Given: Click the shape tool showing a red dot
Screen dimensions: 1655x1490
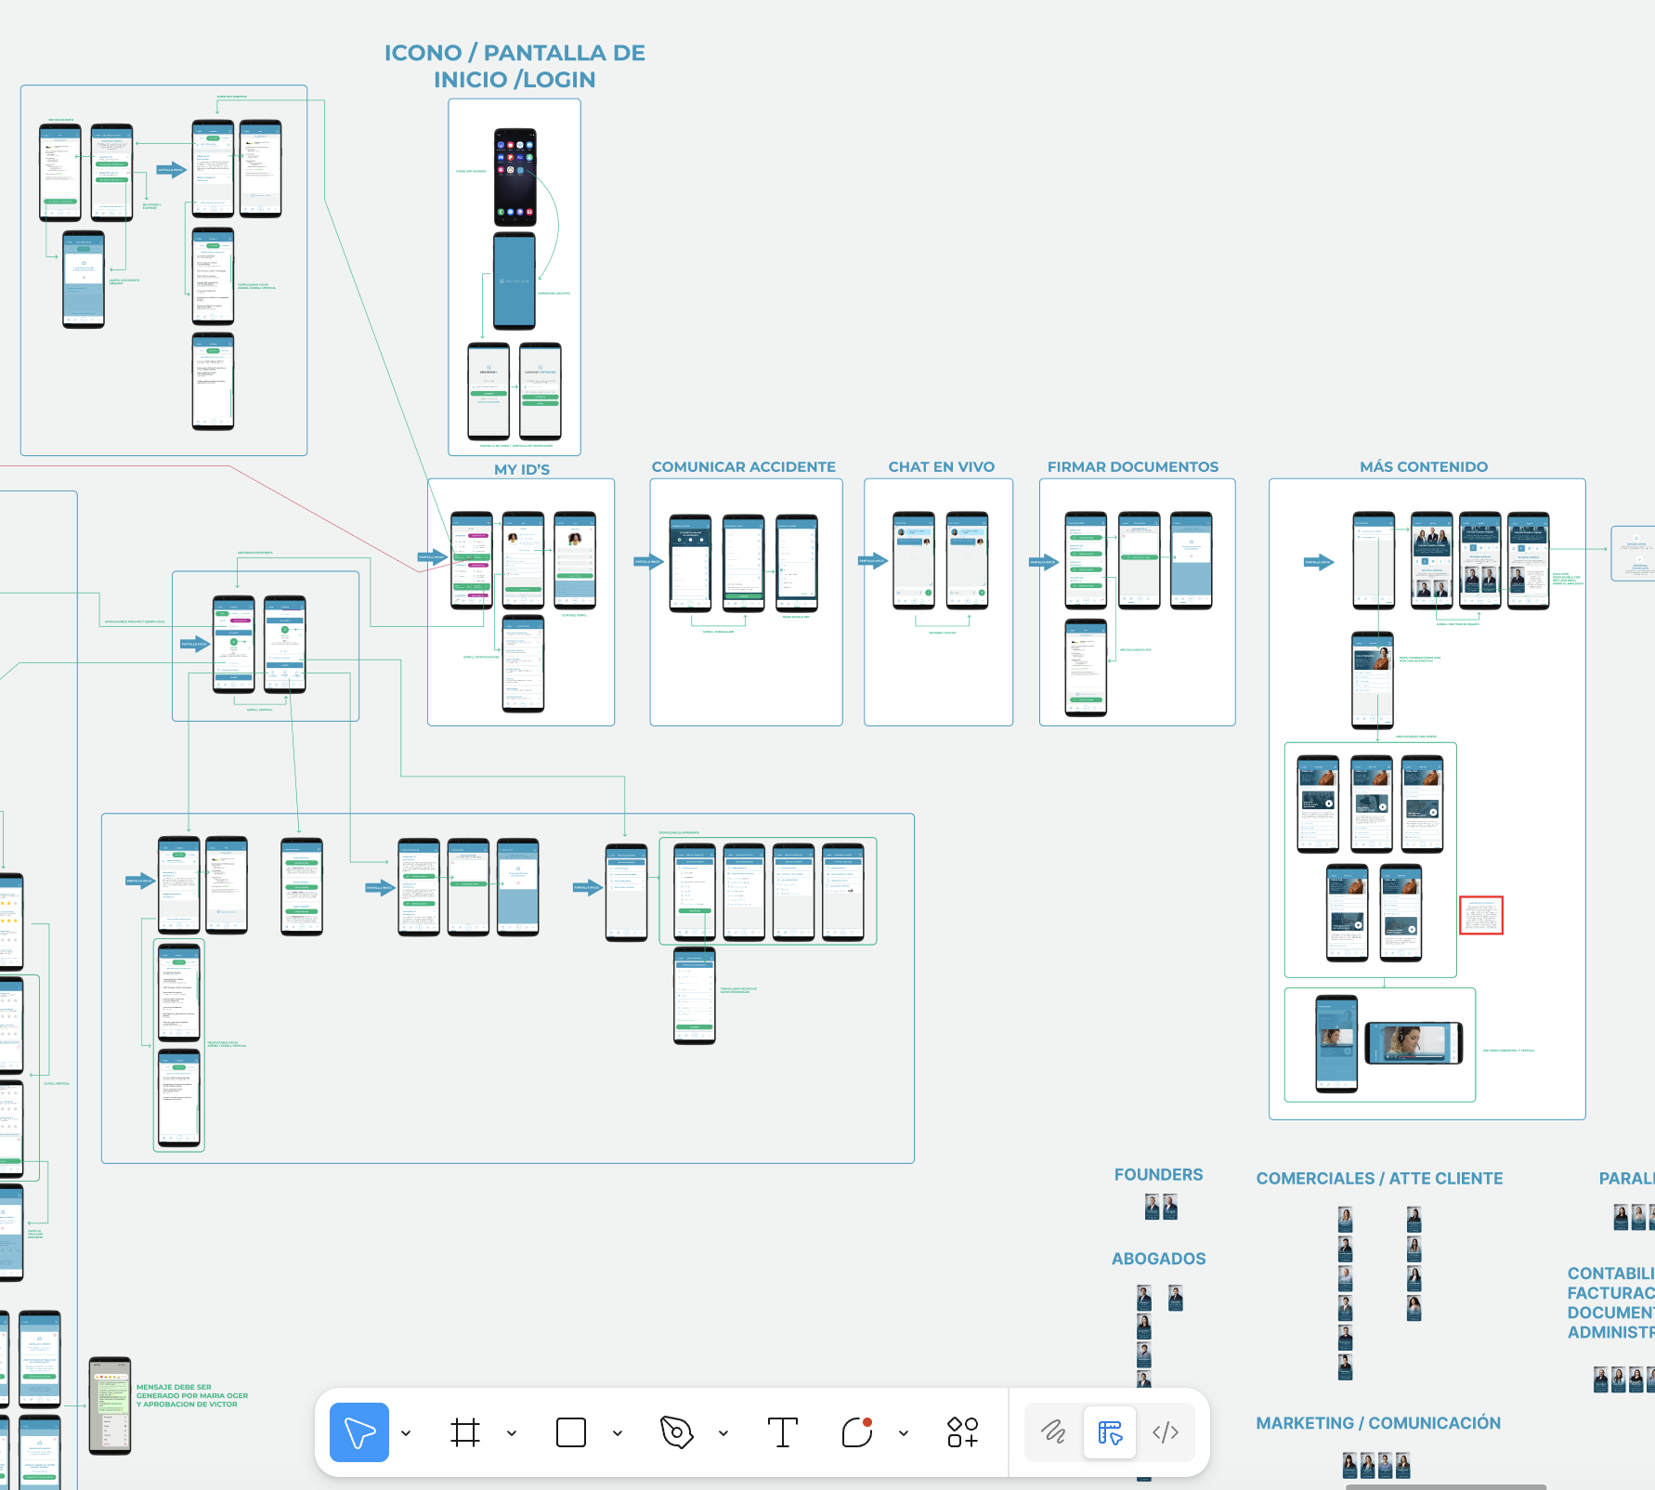Looking at the screenshot, I should click(859, 1432).
